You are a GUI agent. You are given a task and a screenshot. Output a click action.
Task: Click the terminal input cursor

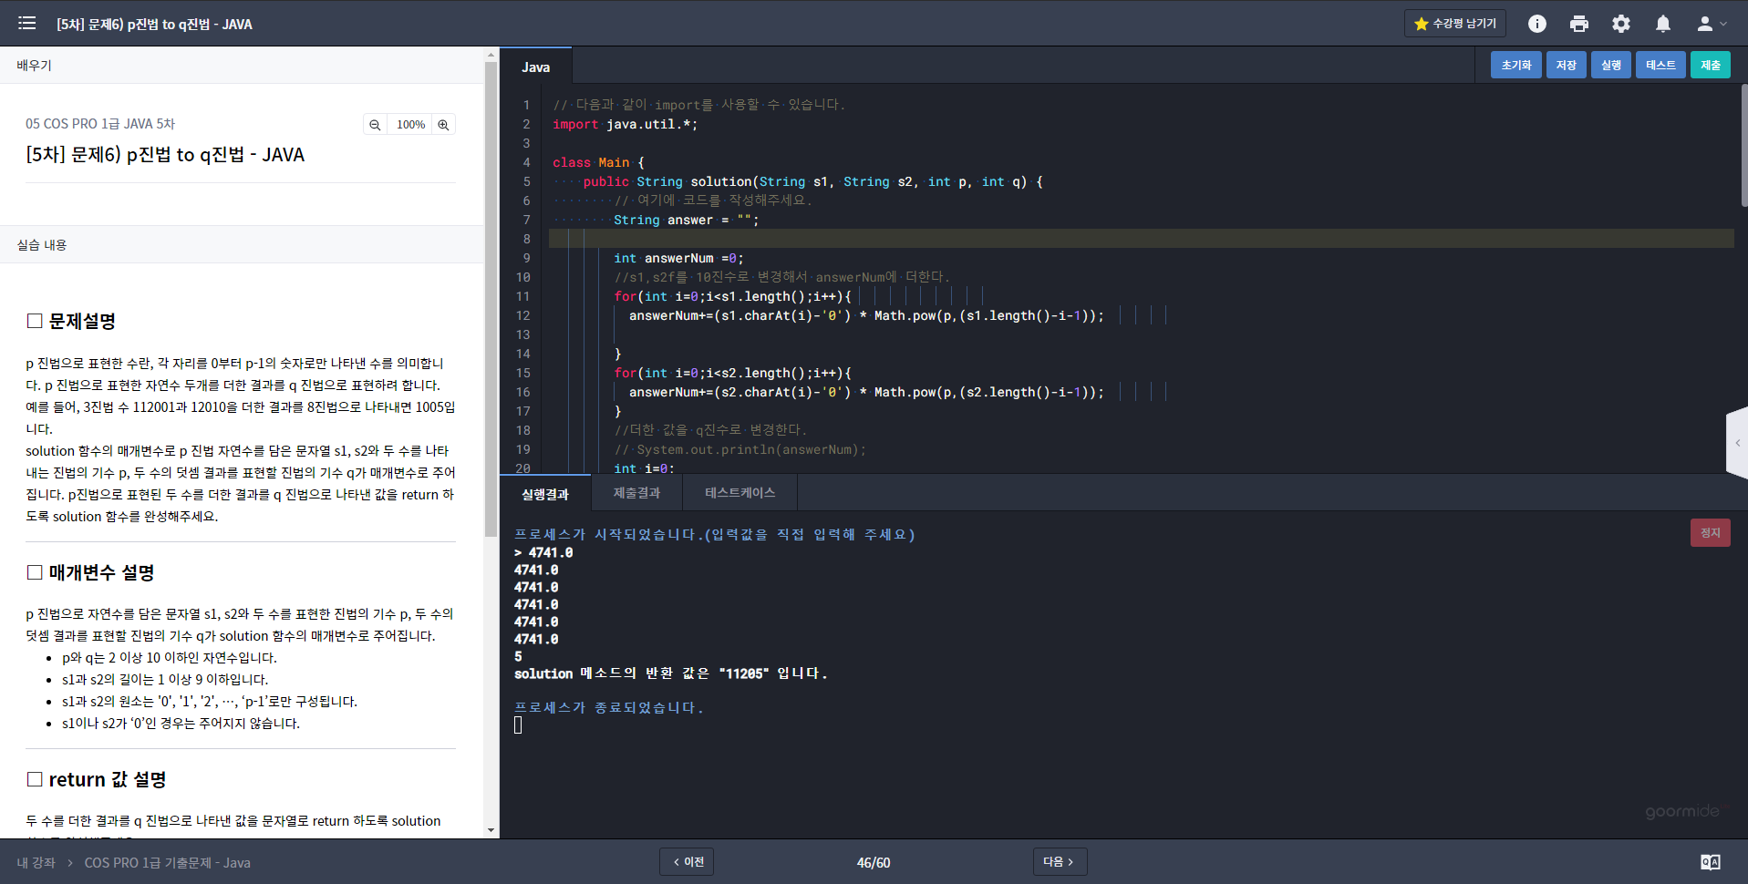(518, 725)
